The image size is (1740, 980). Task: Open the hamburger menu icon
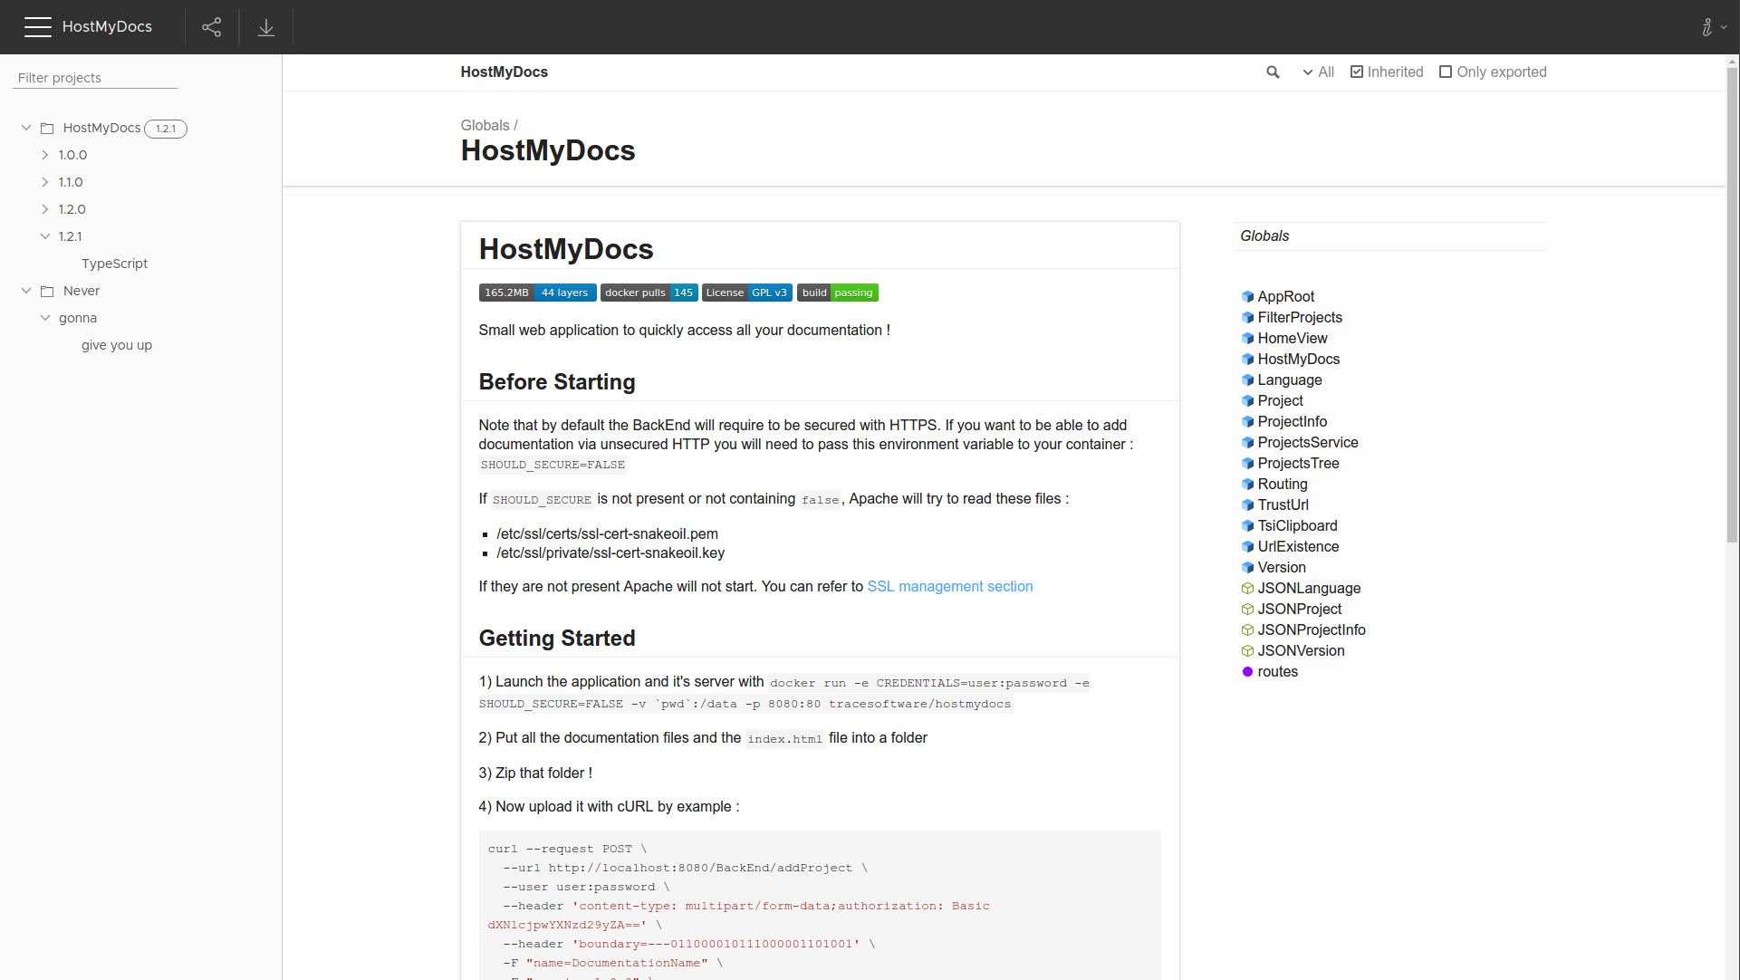pyautogui.click(x=37, y=27)
